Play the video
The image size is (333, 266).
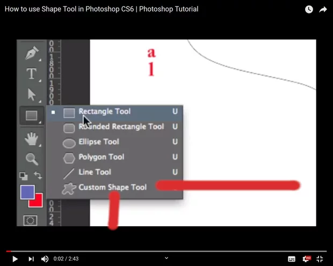[15, 259]
